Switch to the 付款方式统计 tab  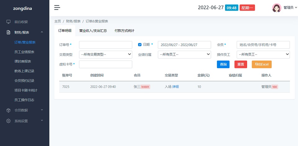[124, 31]
